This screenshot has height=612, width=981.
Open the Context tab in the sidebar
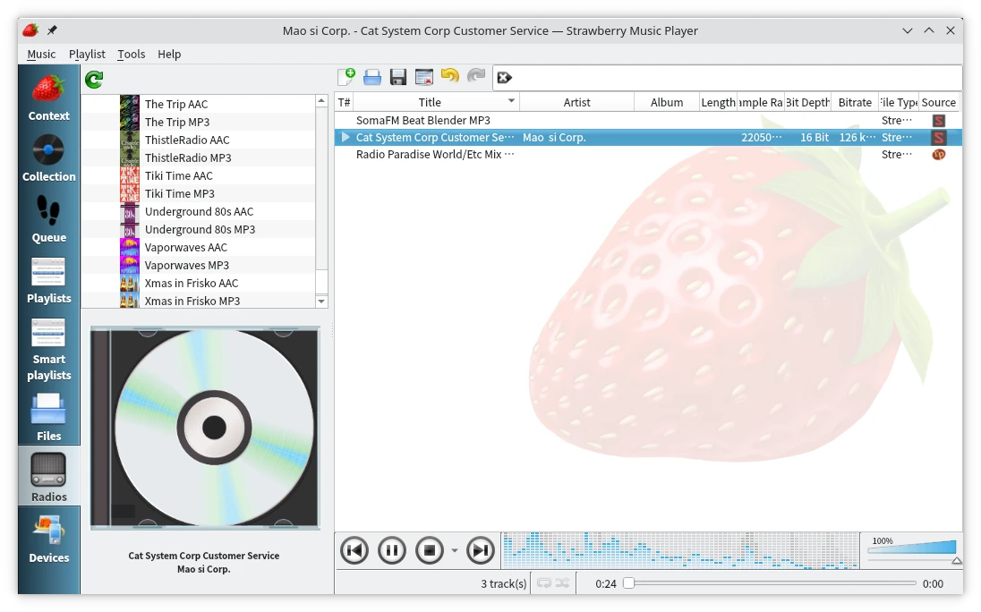coord(48,98)
